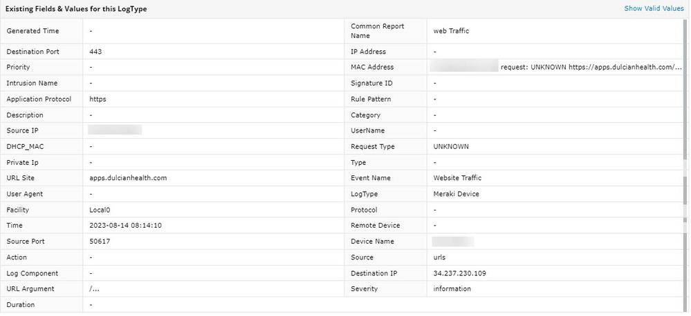Click the Source value urls
Viewport: 691px width, 316px height.
tap(440, 257)
